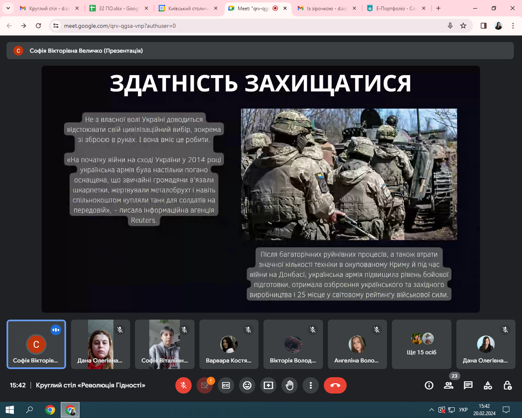The height and width of the screenshot is (418, 522).
Task: Open meeting details info icon
Action: click(429, 385)
